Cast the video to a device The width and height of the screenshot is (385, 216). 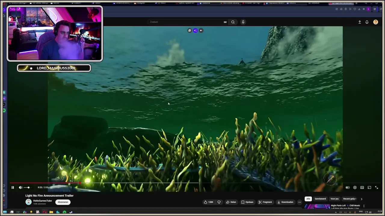pos(369,187)
